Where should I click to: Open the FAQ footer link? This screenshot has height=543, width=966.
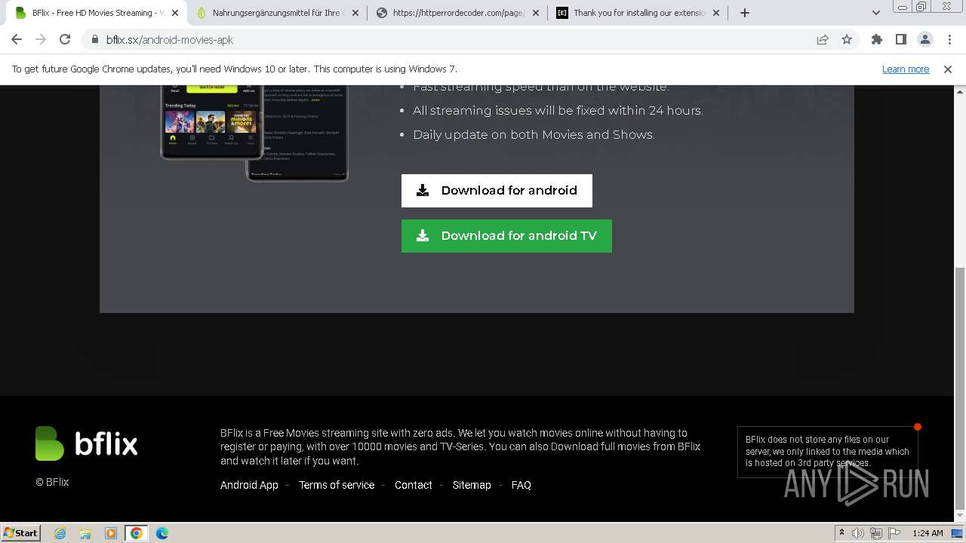(521, 485)
